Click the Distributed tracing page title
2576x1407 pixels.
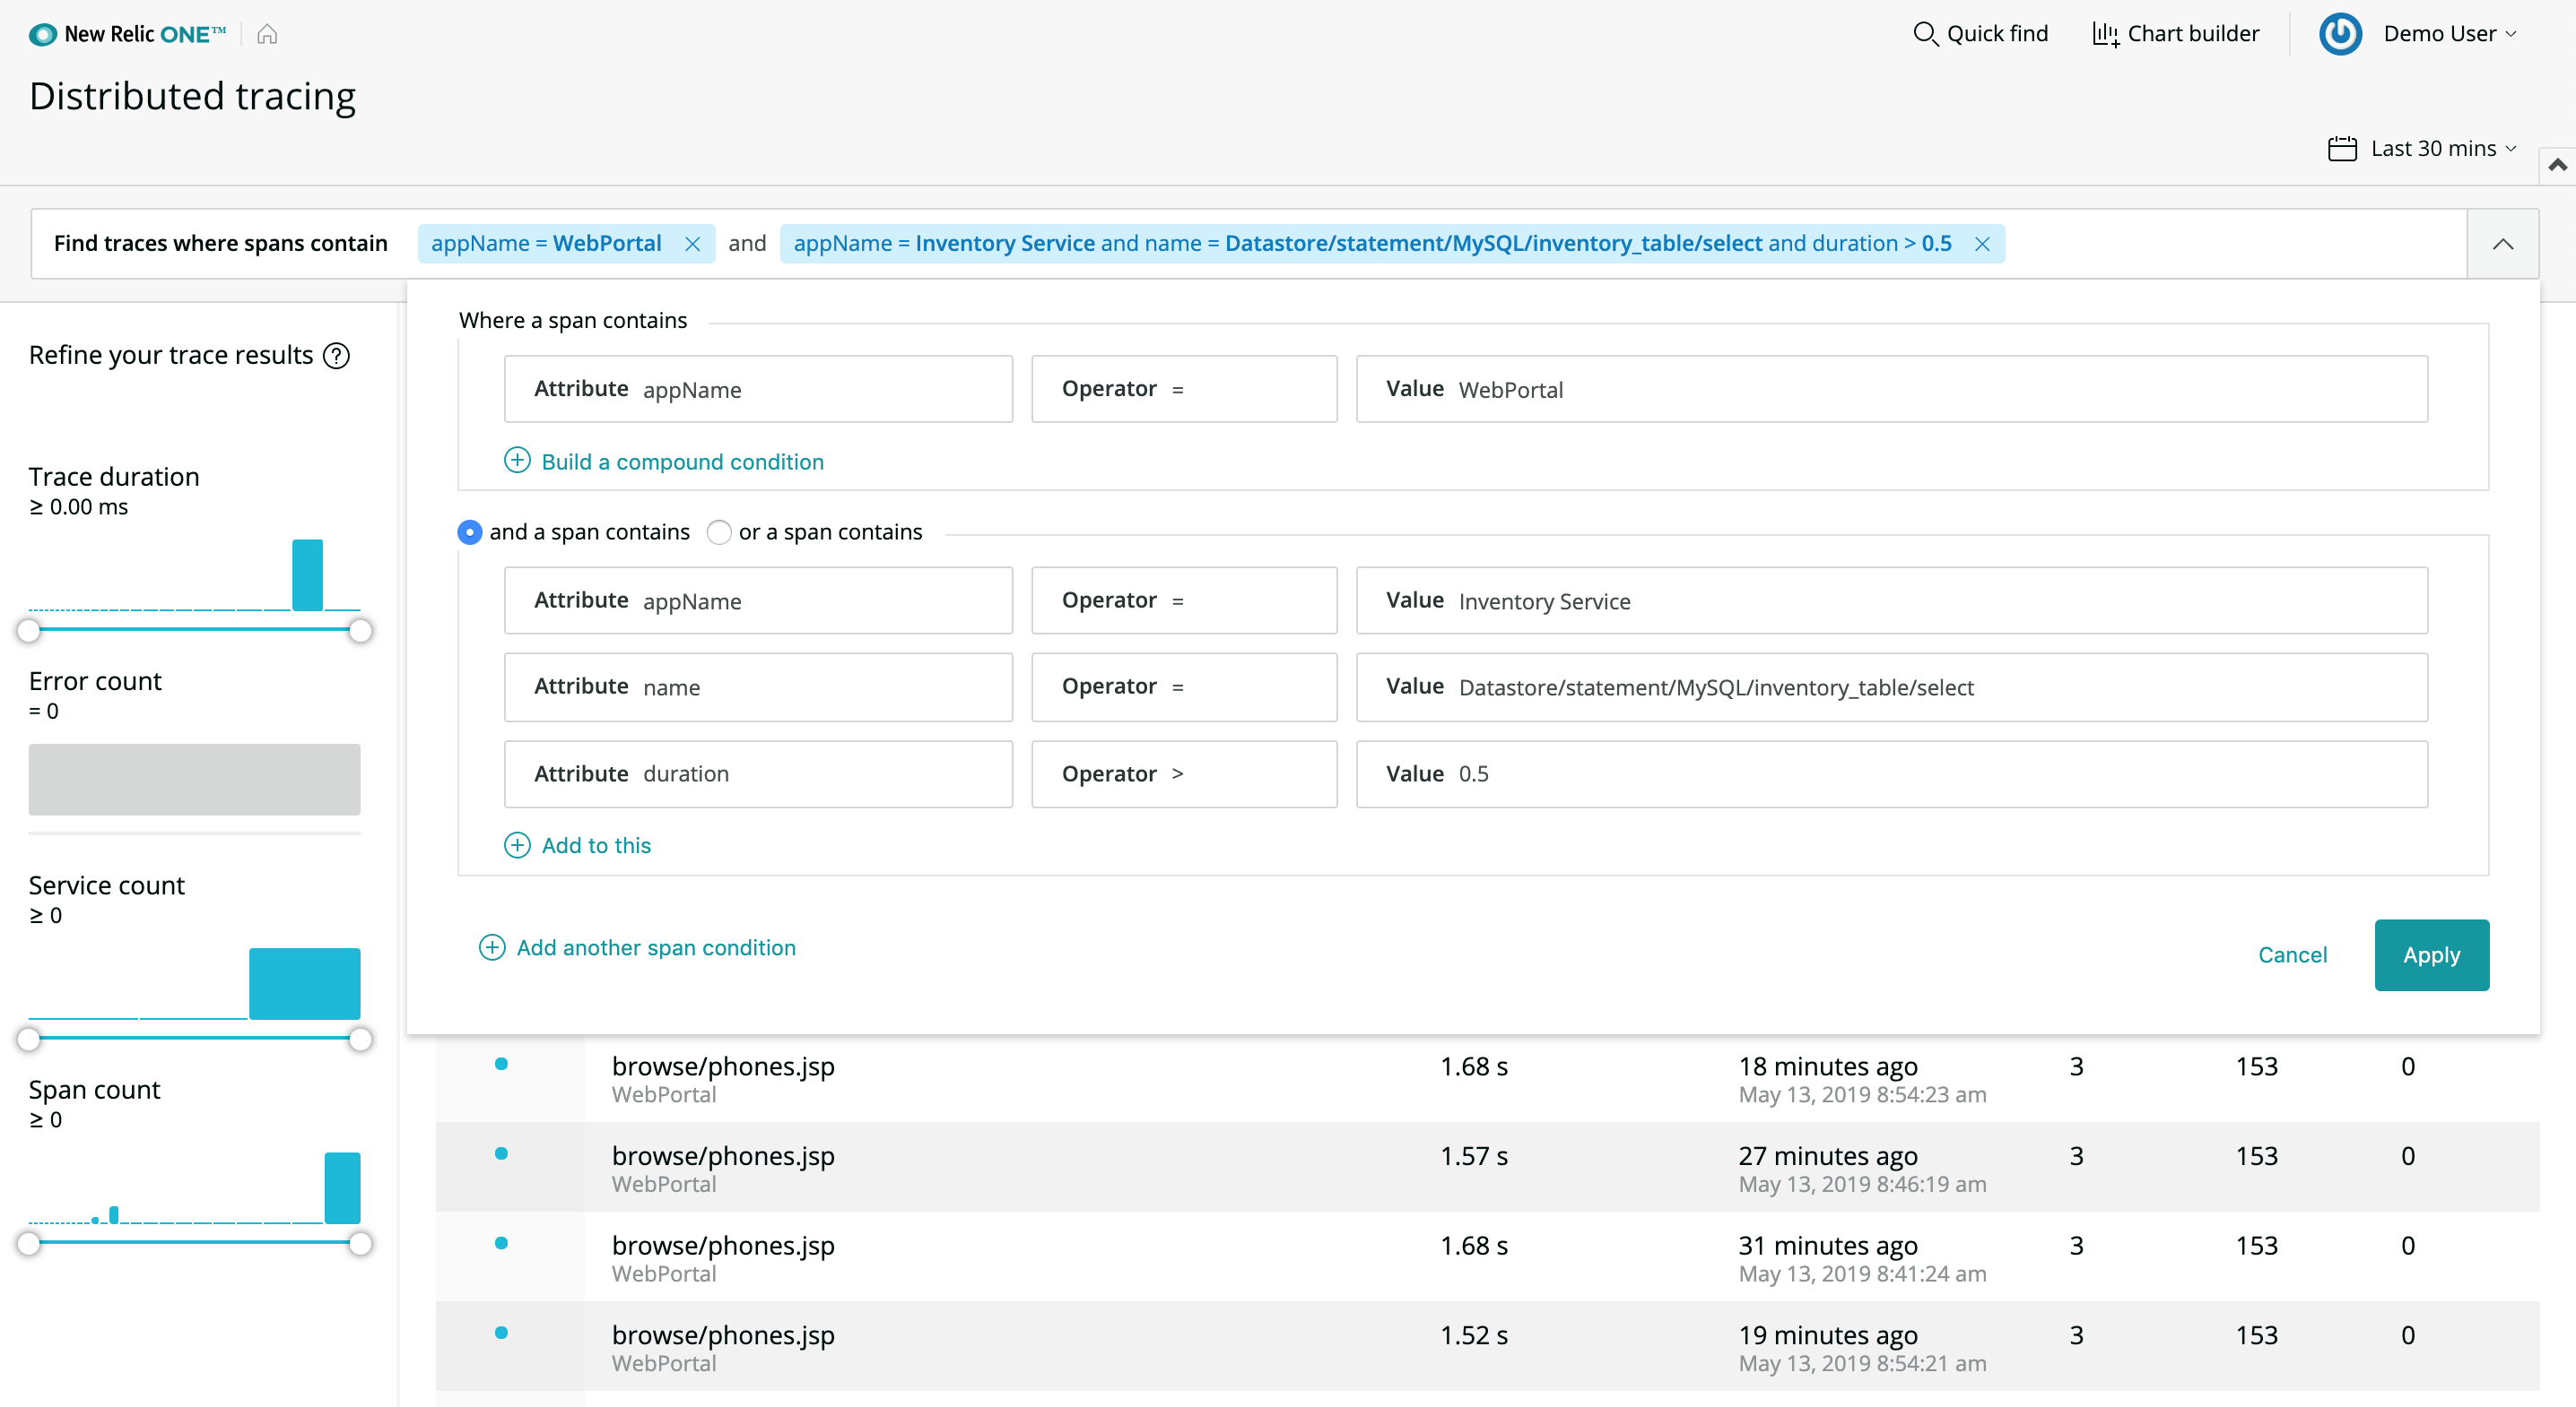(x=192, y=96)
